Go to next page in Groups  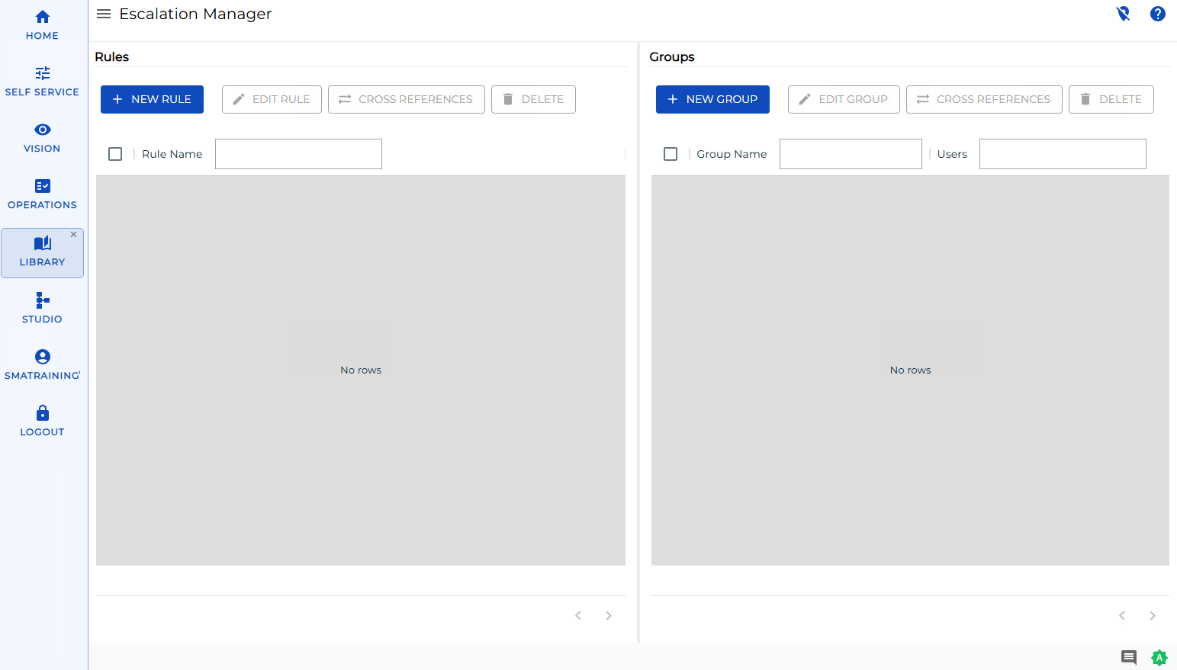[1153, 616]
